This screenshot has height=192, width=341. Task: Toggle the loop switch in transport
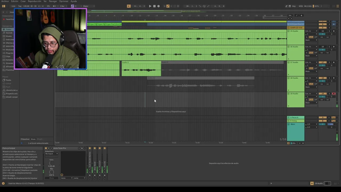pos(205,6)
